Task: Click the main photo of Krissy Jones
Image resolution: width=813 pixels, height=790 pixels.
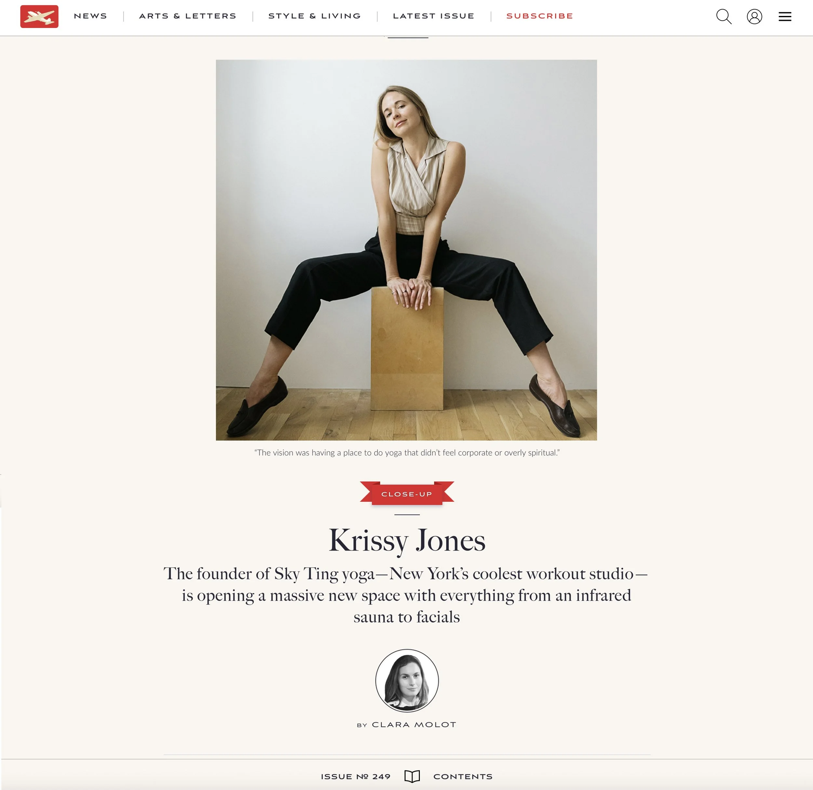Action: (x=406, y=250)
